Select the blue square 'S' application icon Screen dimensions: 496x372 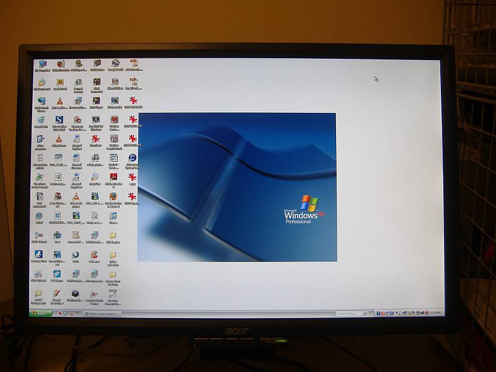59,120
